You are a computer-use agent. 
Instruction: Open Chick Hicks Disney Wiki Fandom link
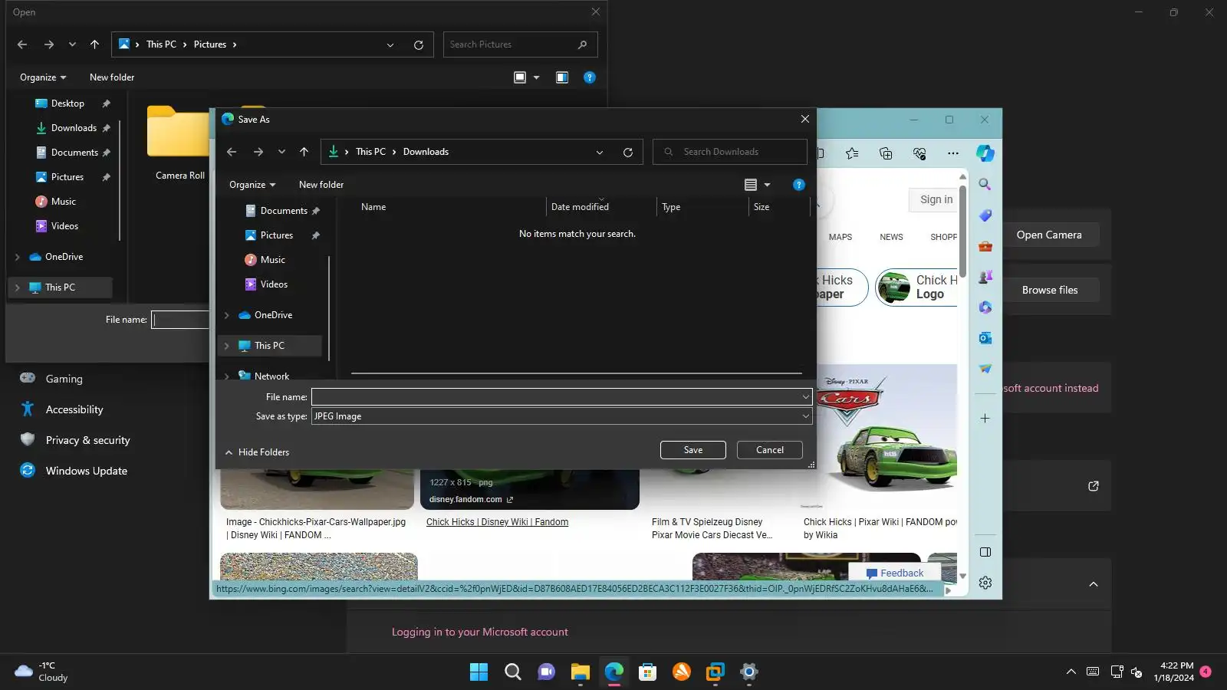pyautogui.click(x=497, y=522)
